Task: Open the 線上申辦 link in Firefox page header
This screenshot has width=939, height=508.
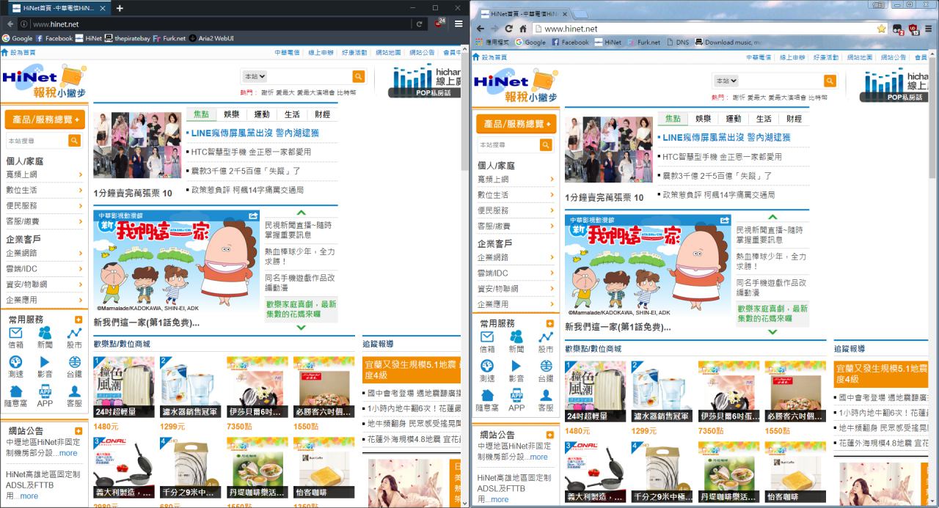Action: (x=320, y=53)
